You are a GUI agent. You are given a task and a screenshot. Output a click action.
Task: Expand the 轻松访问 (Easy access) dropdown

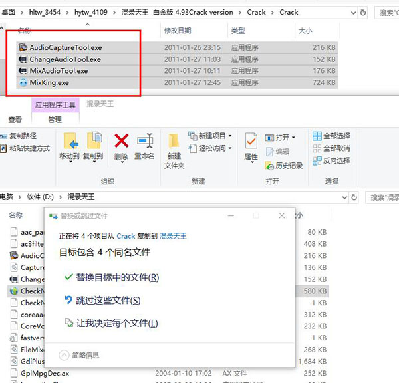click(x=210, y=148)
